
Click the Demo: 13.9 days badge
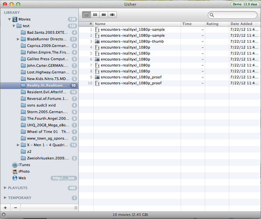tap(245, 4)
